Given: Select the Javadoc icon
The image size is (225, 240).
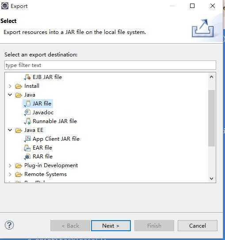Looking at the screenshot, I should pyautogui.click(x=27, y=112).
